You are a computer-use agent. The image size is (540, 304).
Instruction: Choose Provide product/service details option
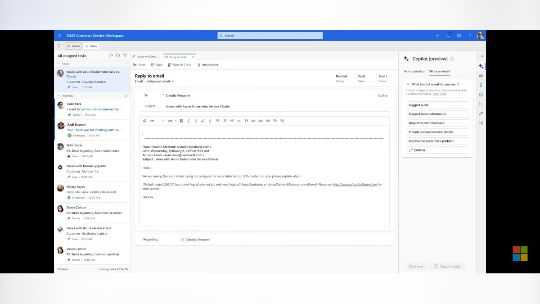click(437, 132)
